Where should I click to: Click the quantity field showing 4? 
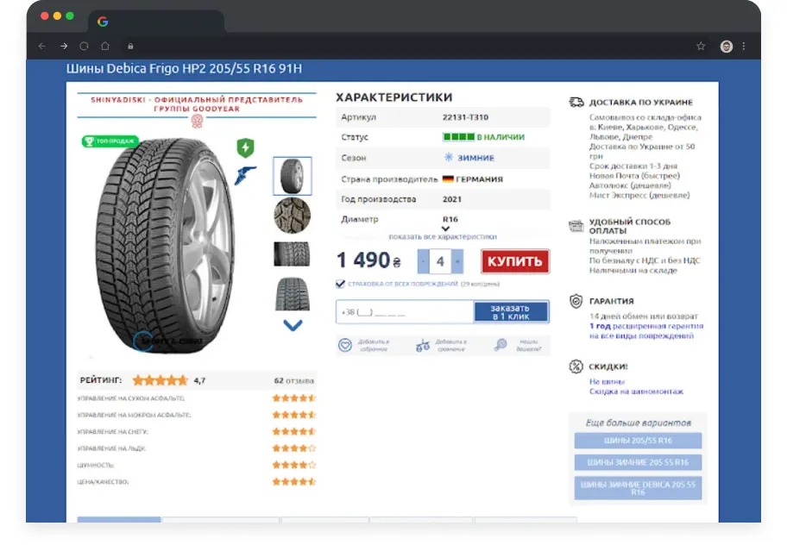tap(440, 261)
